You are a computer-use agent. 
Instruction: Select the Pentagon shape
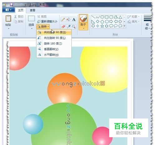[102, 22]
